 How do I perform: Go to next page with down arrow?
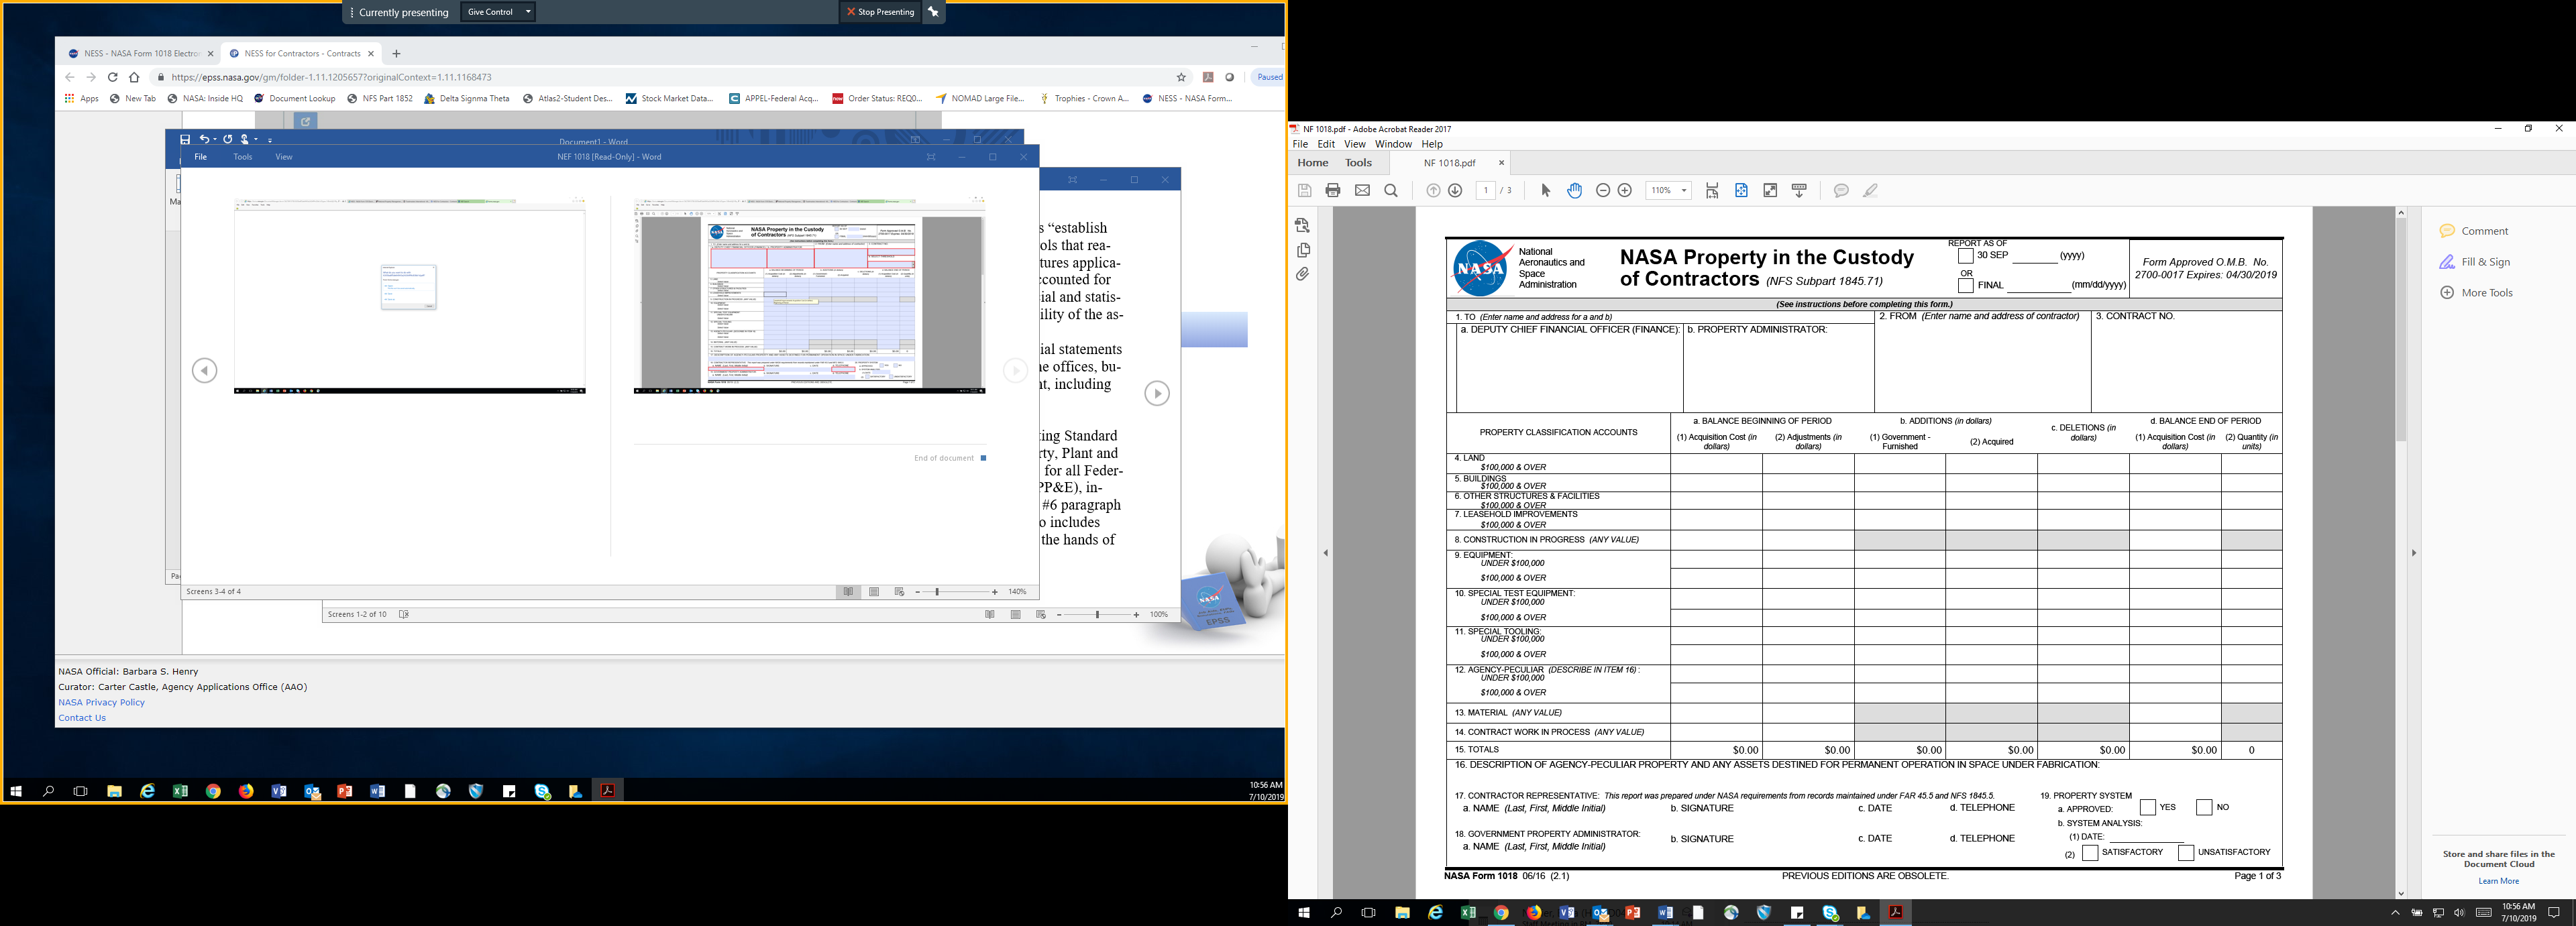[1455, 190]
